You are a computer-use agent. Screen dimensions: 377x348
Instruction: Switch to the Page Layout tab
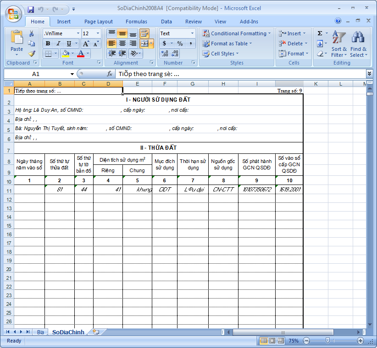pos(98,22)
